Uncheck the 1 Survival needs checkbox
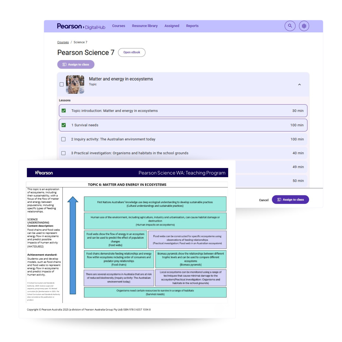The image size is (342, 342). click(x=64, y=125)
